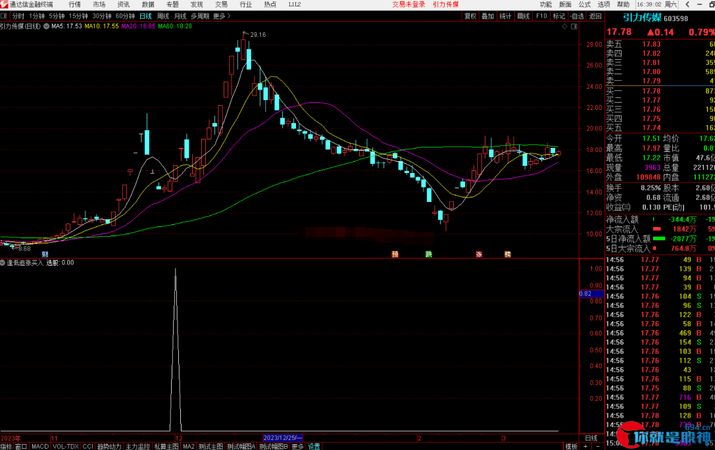Switch to 30分钟 period
The image size is (715, 450).
click(x=102, y=16)
